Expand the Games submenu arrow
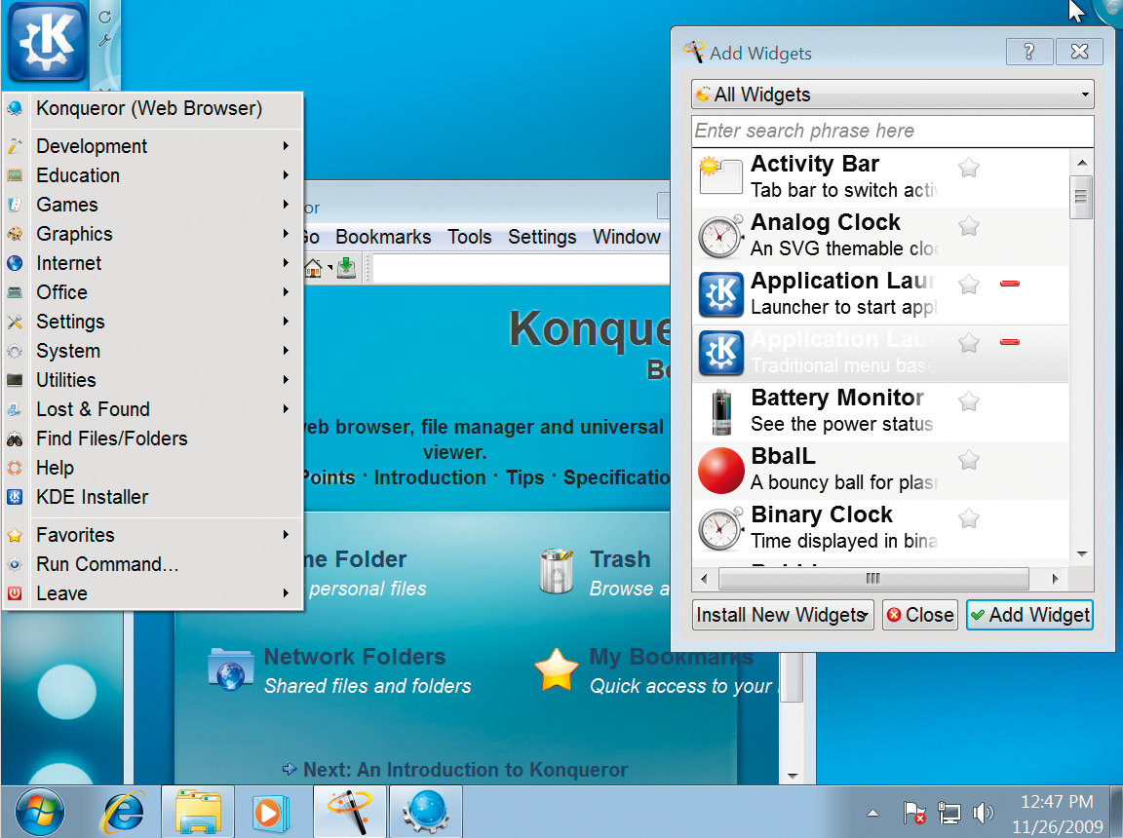 tap(286, 205)
